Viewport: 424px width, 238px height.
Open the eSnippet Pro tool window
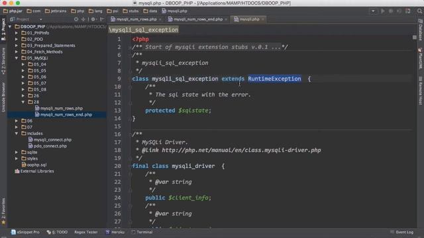click(25, 232)
